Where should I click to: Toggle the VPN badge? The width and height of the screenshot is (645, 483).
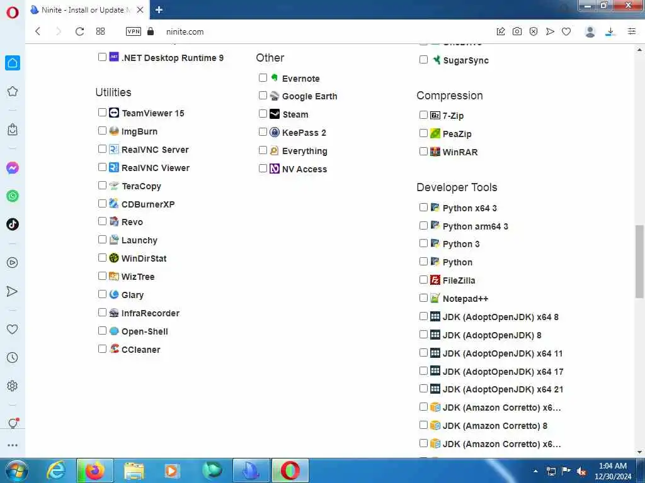(x=134, y=31)
